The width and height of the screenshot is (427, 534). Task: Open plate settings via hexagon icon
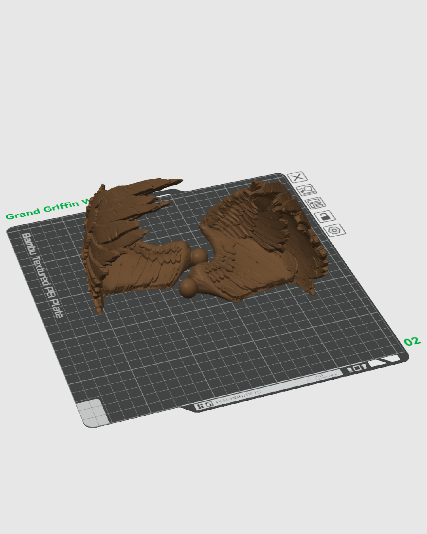point(334,230)
